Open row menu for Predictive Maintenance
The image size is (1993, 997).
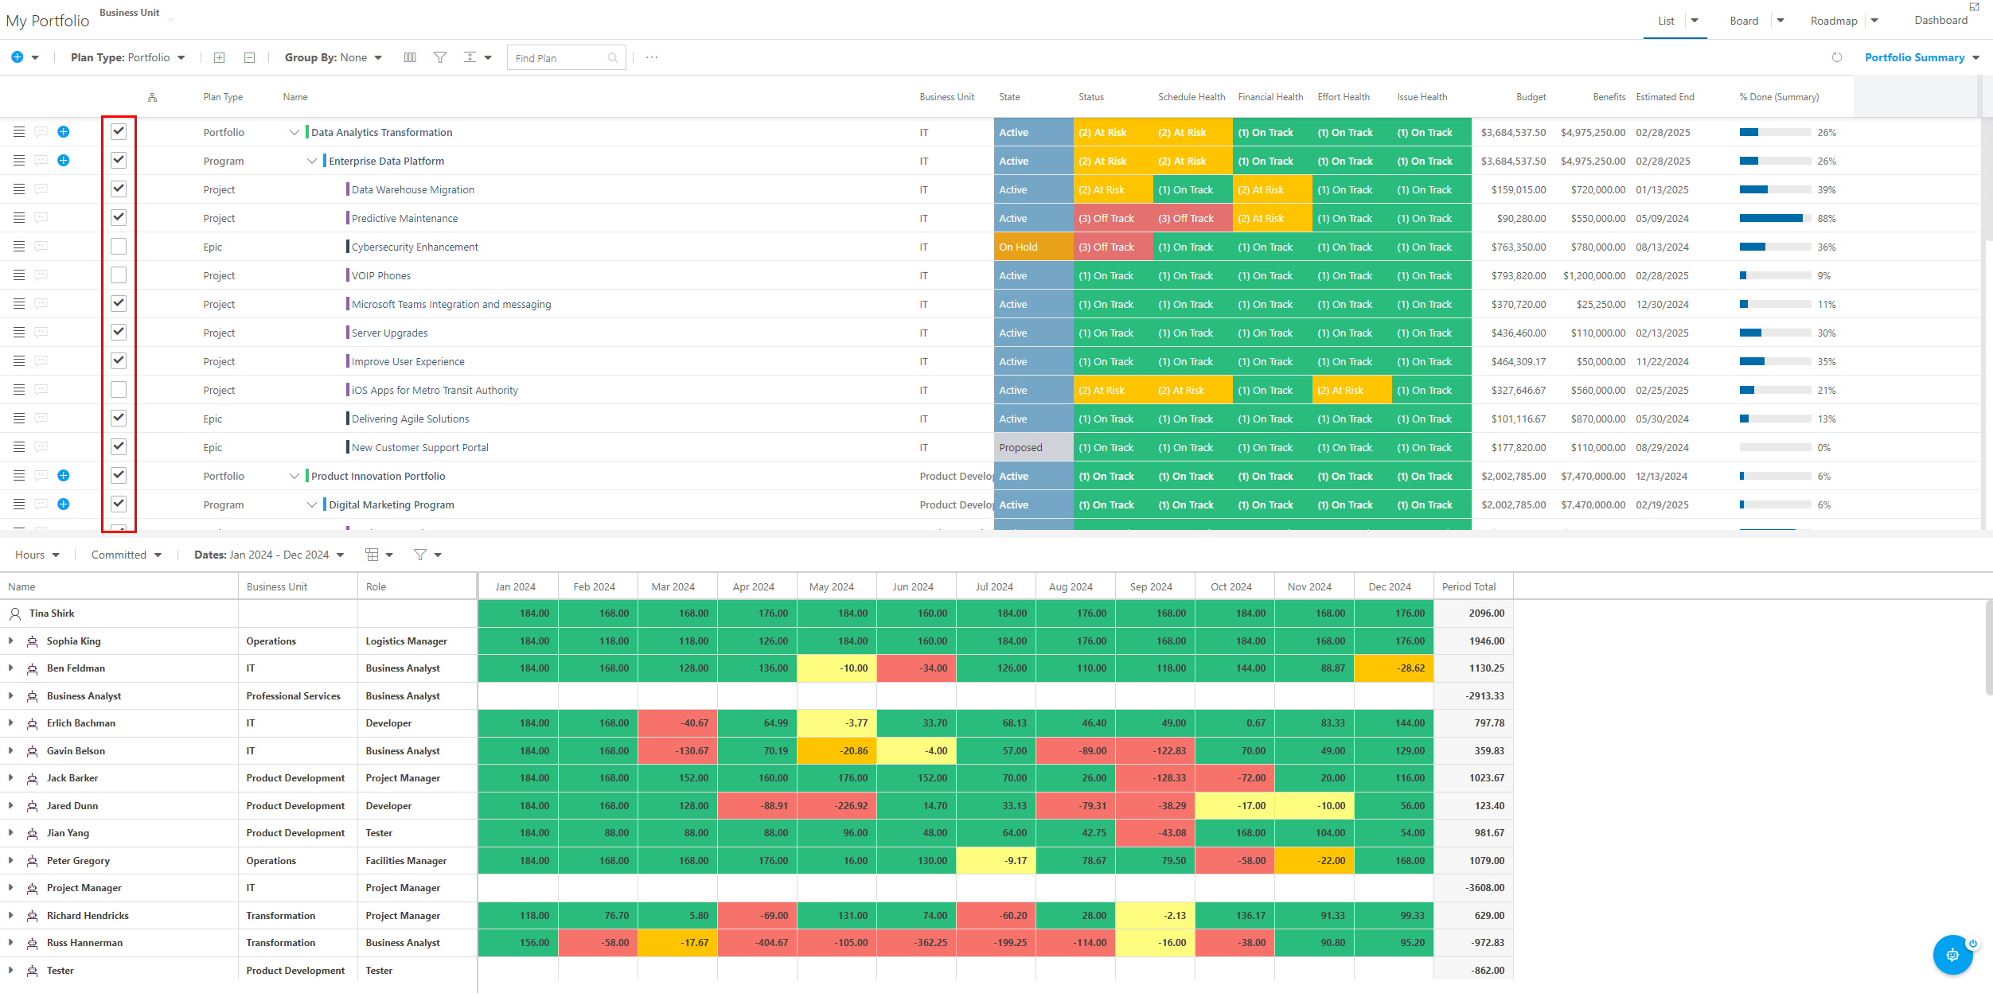pyautogui.click(x=19, y=218)
